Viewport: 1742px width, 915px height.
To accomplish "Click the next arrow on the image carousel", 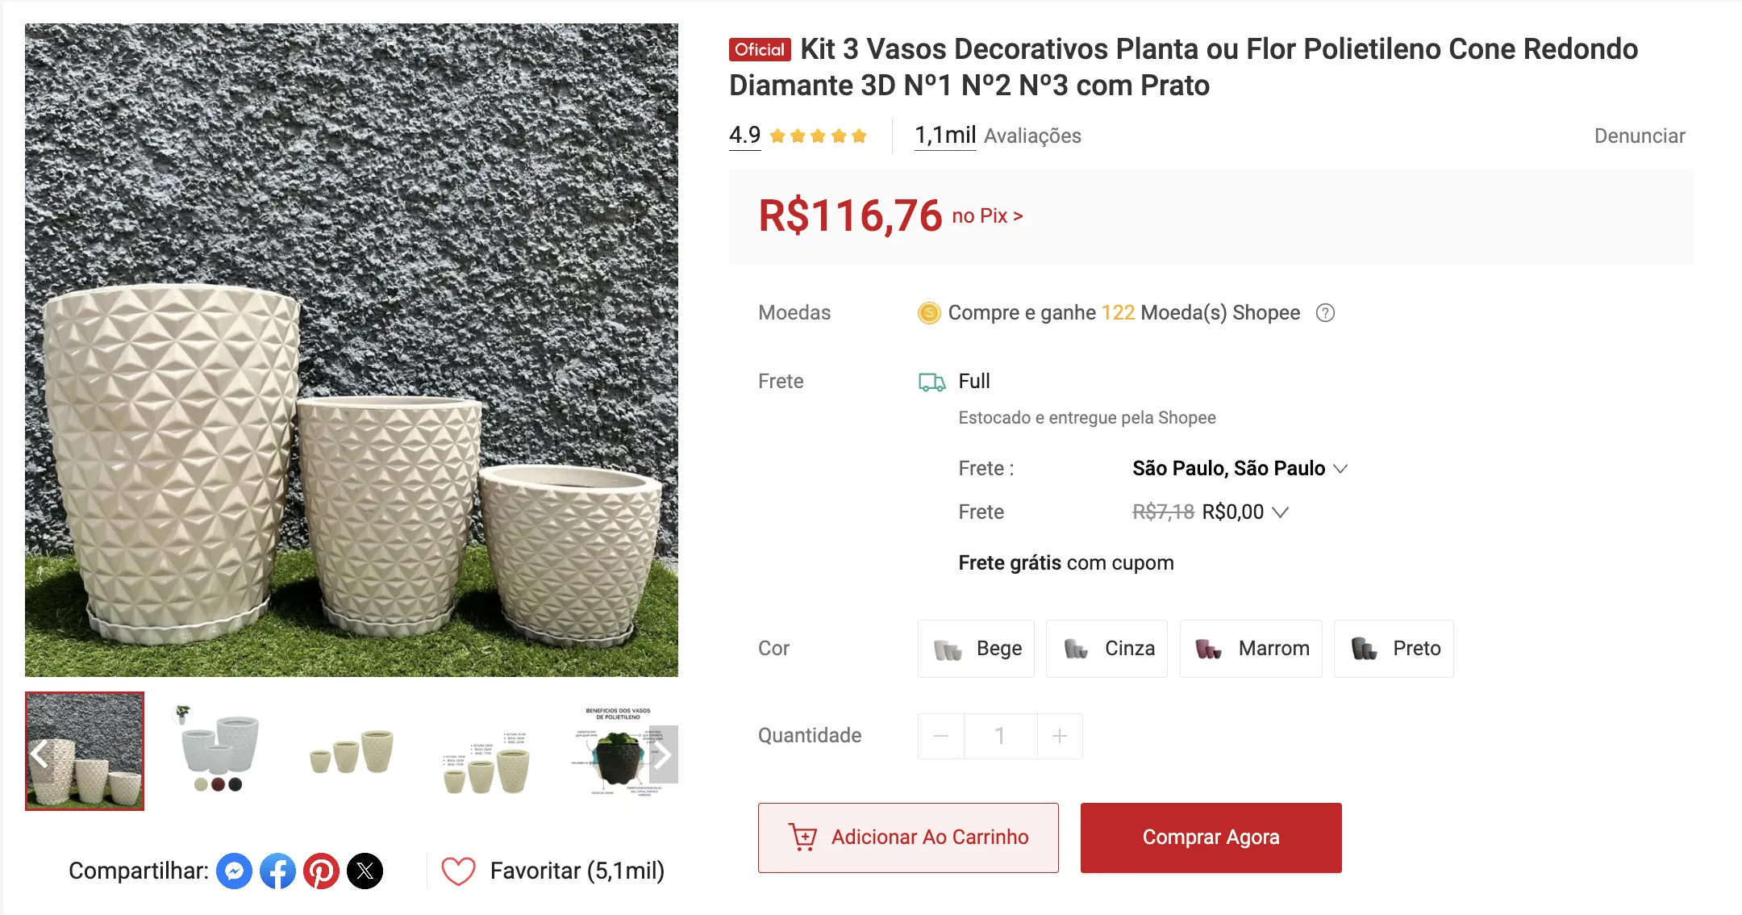I will click(x=664, y=755).
